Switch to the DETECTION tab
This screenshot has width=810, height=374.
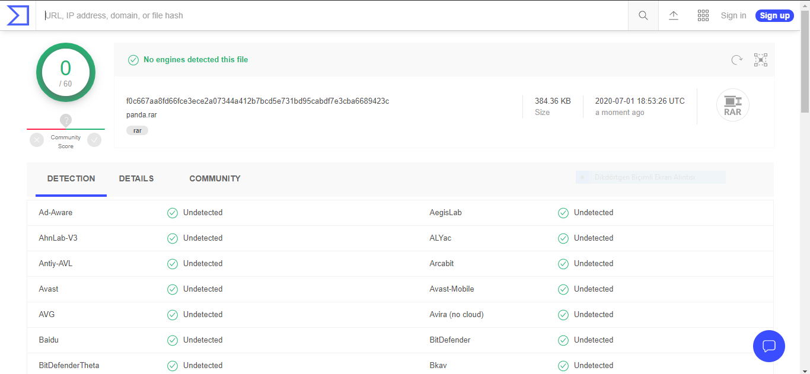tap(71, 178)
